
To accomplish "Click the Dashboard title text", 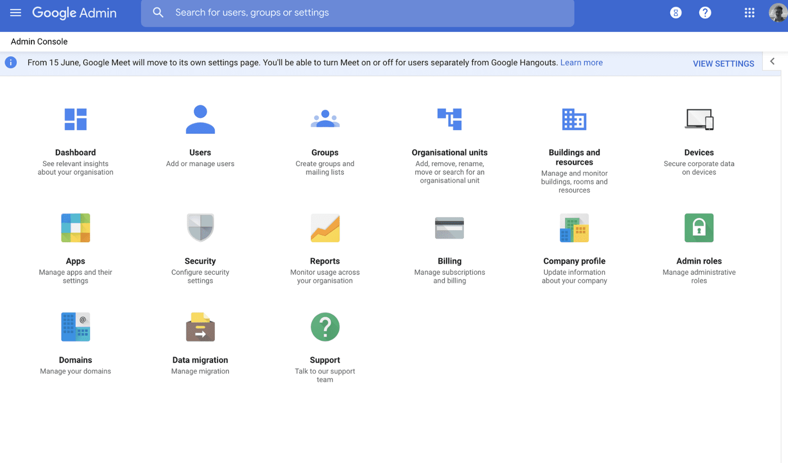I will pos(75,153).
